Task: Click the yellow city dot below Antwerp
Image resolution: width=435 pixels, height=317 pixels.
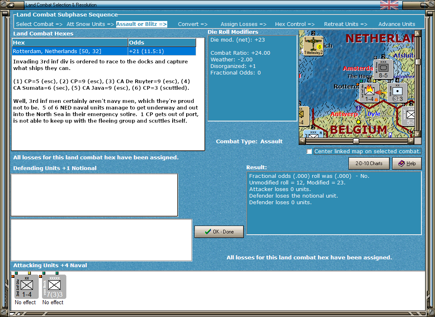Action: coord(358,122)
